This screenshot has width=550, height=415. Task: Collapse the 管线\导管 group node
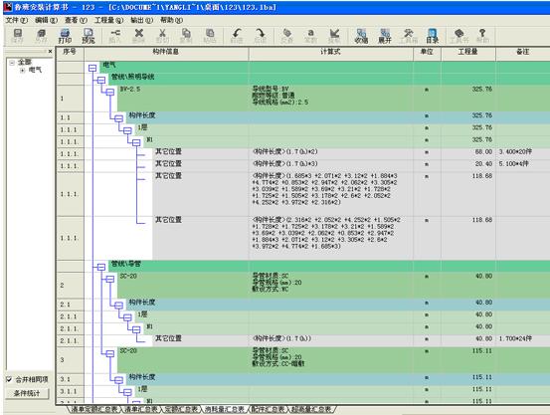(101, 267)
